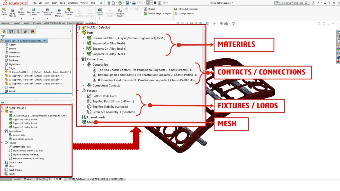
Task: Open the Simulation menu
Action: pos(73,3)
